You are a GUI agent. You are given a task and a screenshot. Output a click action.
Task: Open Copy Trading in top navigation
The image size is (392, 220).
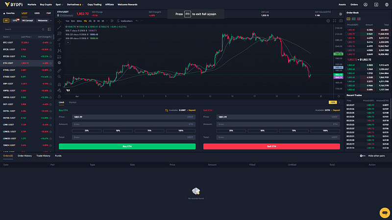[95, 4]
